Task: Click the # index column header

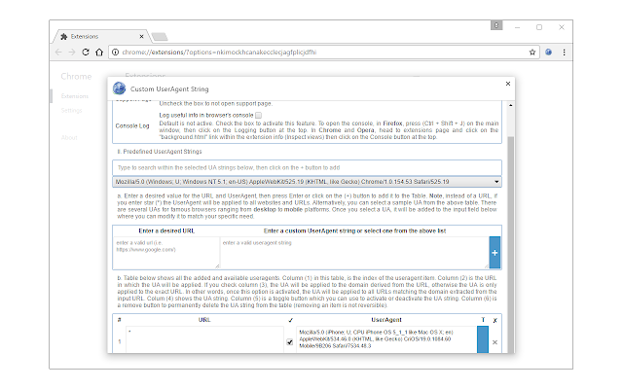Action: coord(119,320)
